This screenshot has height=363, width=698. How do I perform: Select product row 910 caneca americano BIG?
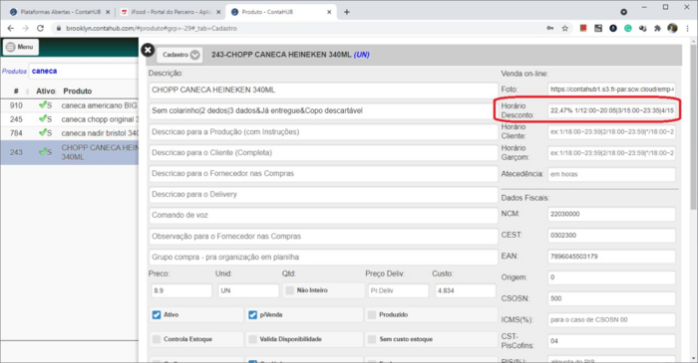tap(70, 105)
